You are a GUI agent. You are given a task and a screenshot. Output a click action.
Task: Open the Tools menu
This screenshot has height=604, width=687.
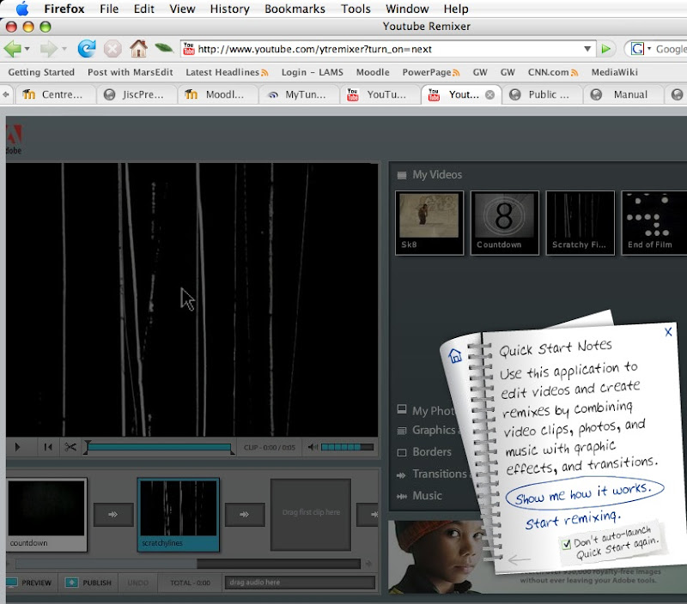click(356, 9)
